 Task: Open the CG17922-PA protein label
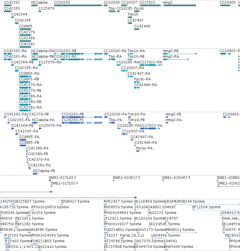(x=151, y=126)
